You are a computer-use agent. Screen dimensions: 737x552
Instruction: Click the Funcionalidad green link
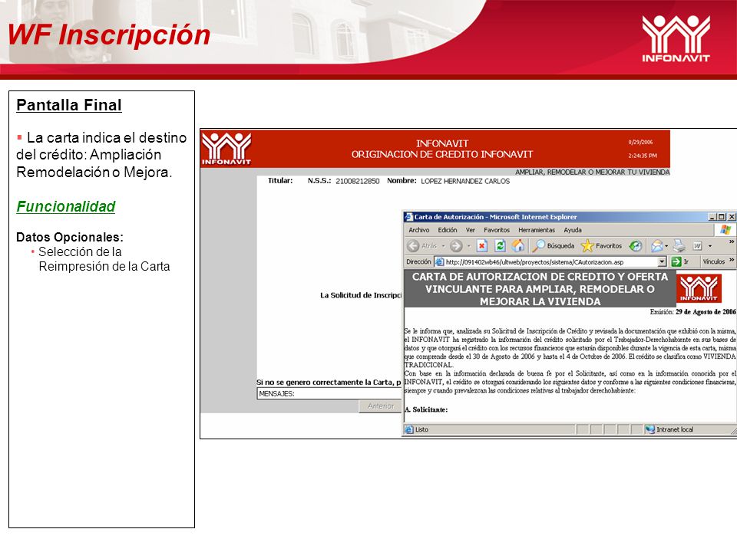(66, 206)
